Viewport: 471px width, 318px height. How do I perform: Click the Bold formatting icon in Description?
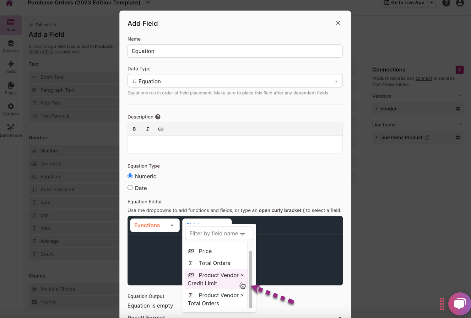[x=134, y=129]
